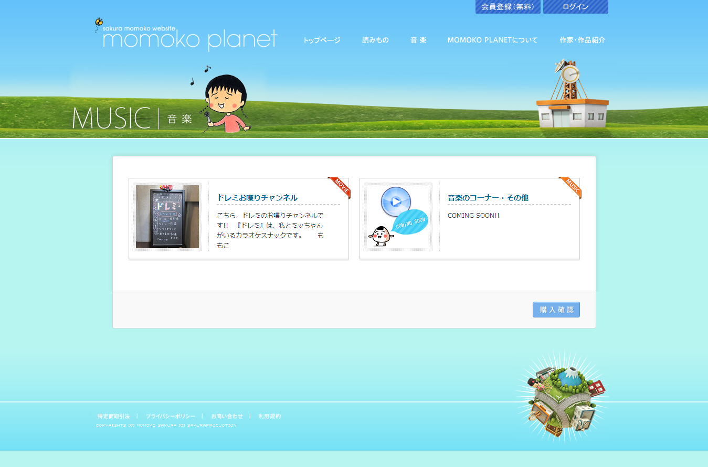Click the MUSIC 音楽 page heading

[132, 118]
